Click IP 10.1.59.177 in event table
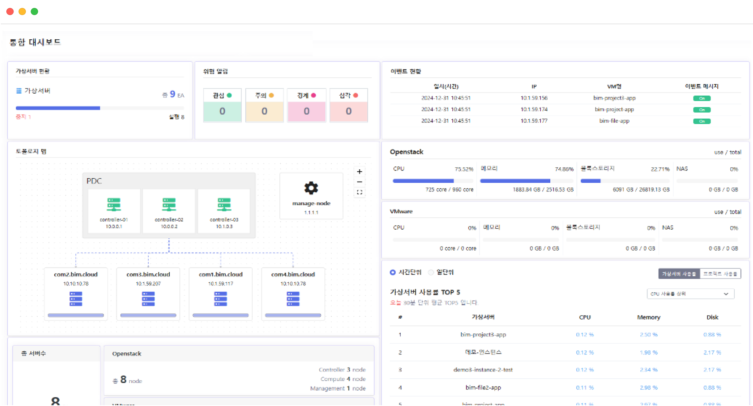The height and width of the screenshot is (406, 753). click(x=534, y=121)
